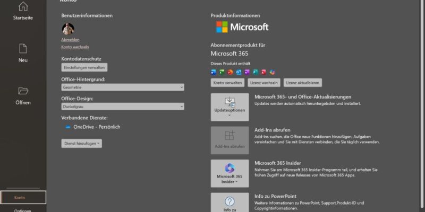This screenshot has width=425, height=212.
Task: Expand the Office-Hintergrund Geometrie dropdown
Action: point(123,87)
